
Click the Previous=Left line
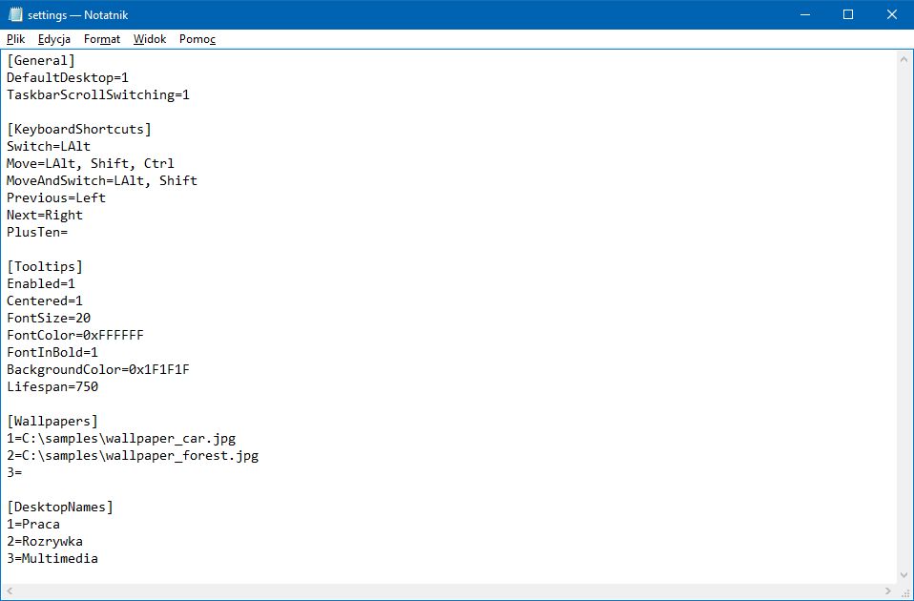pyautogui.click(x=56, y=198)
